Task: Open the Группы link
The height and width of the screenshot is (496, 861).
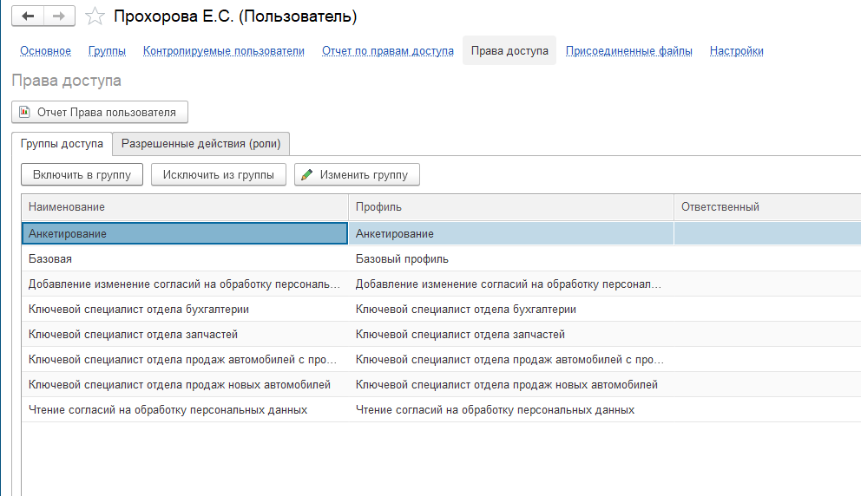Action: point(107,50)
